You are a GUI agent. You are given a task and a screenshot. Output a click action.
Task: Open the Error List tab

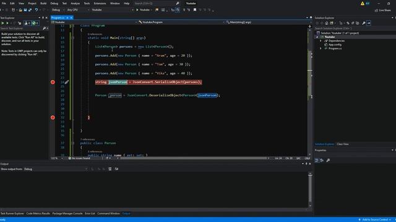[90, 213]
